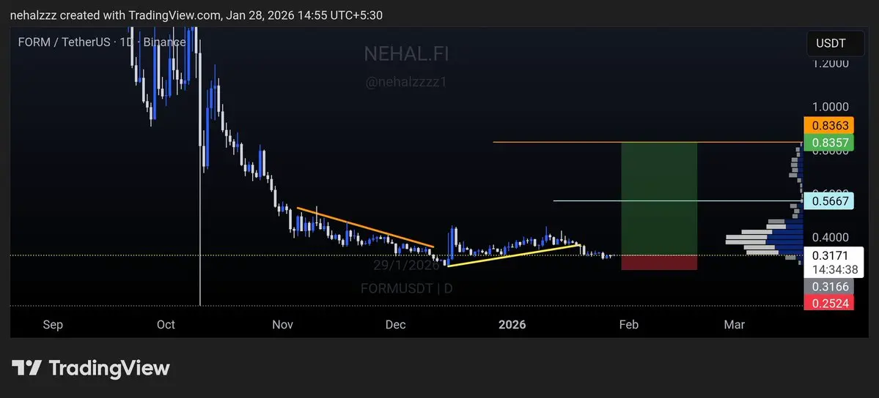
Task: Select the orange descending trendline
Action: [x=366, y=228]
